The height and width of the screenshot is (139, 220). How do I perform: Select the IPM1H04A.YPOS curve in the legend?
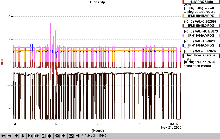201,36
